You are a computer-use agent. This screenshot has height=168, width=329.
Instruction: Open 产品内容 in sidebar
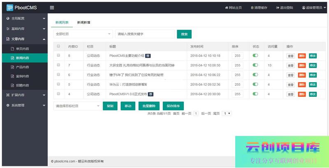25,67
